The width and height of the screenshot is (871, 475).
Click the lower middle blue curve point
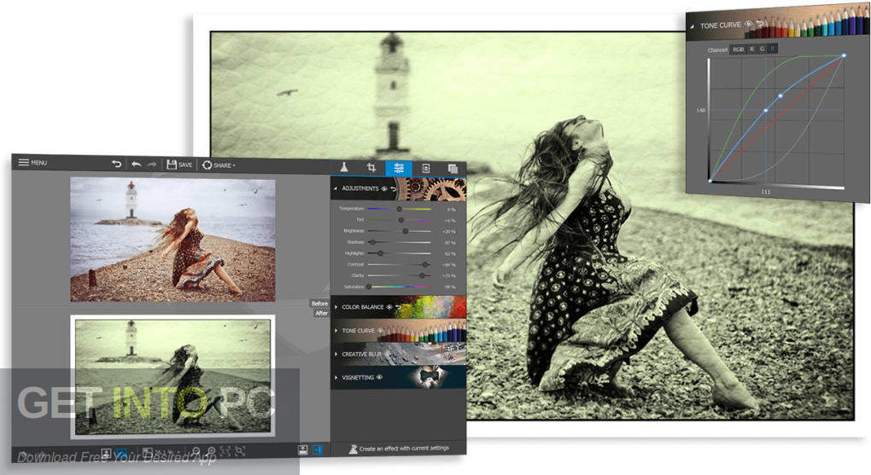pos(766,110)
